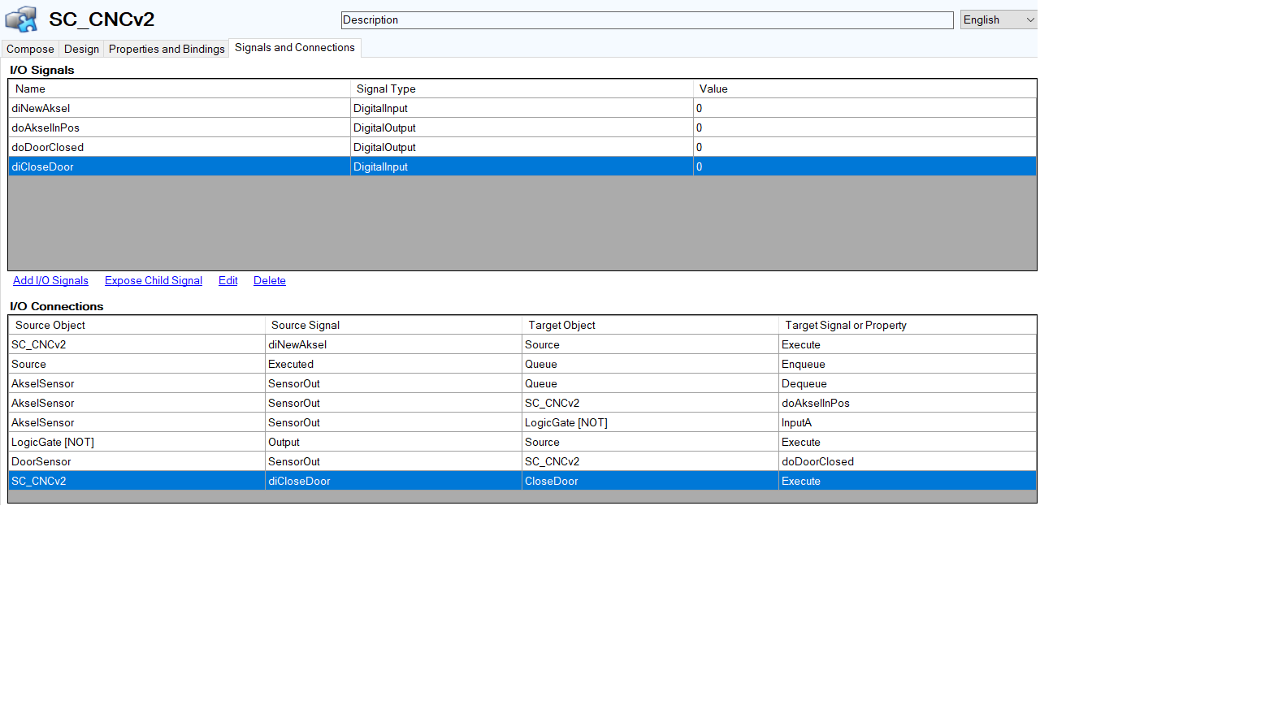Click the DigitalOutput type cell of doDoorClosed
The height and width of the screenshot is (709, 1287).
pyautogui.click(x=522, y=147)
